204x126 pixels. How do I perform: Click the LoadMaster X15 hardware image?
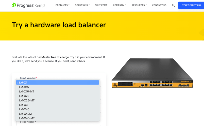[152, 73]
